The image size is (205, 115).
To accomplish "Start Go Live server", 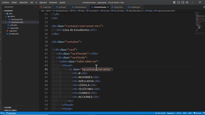I will [197, 113].
